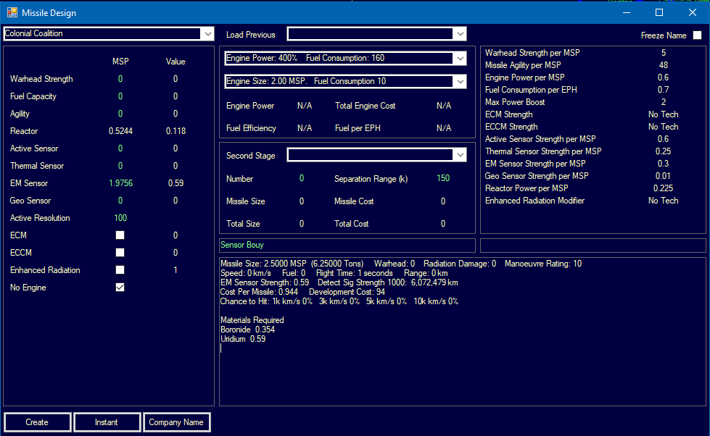
Task: Click the Boronide 0.354 materials line
Action: coord(248,330)
